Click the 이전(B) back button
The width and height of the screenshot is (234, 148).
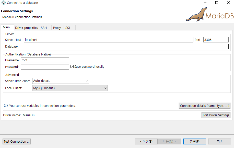(146, 141)
